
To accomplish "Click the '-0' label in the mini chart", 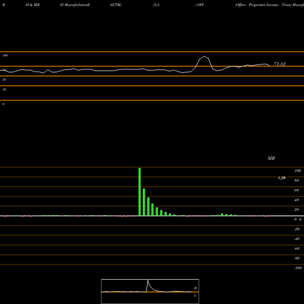I will tap(195, 288).
